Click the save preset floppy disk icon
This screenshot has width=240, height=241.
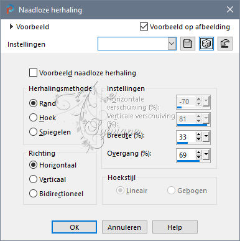coord(188,44)
